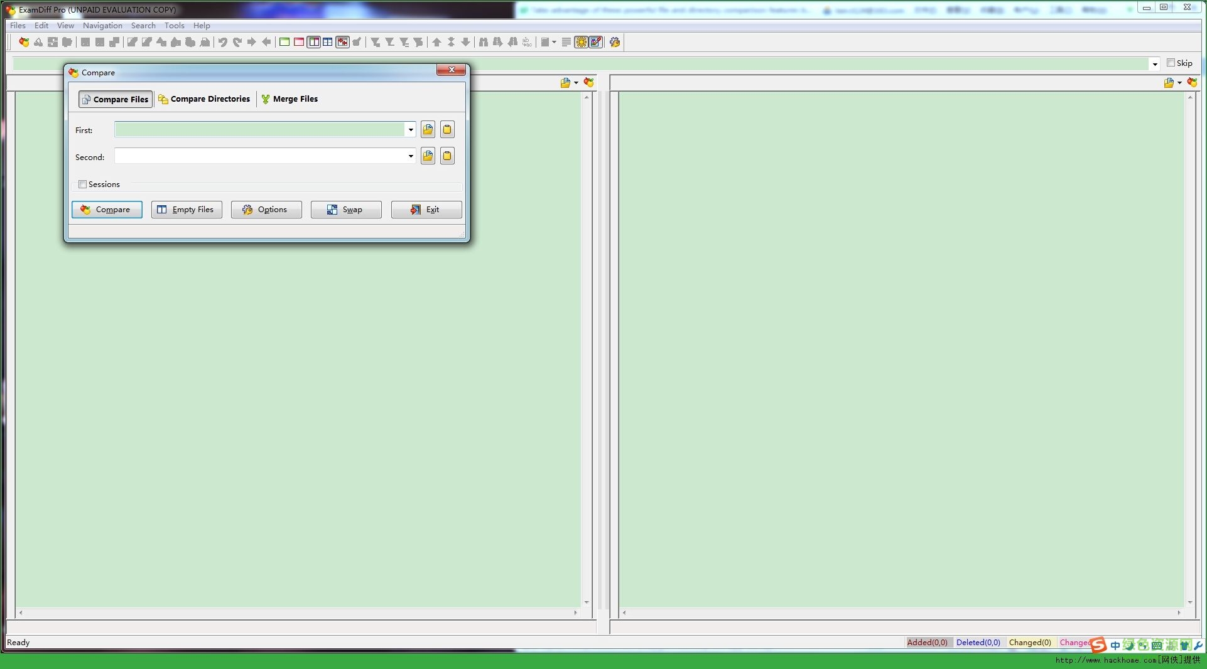Click the left pane vertical scrollbar
The height and width of the screenshot is (669, 1207).
587,350
